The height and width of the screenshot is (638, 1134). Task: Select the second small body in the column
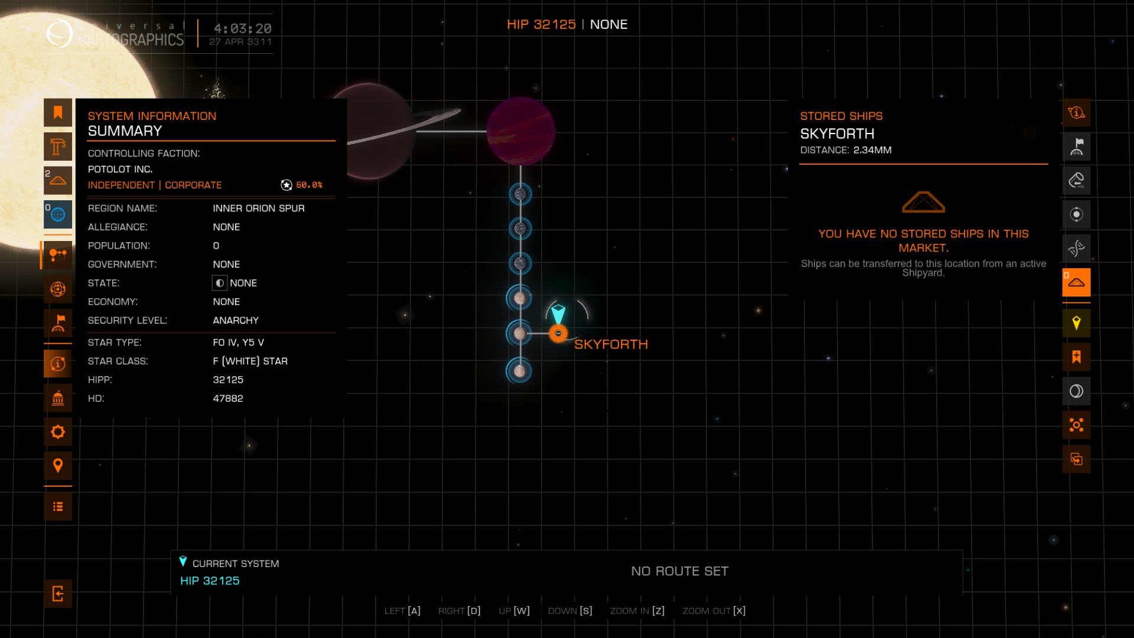[x=520, y=229]
